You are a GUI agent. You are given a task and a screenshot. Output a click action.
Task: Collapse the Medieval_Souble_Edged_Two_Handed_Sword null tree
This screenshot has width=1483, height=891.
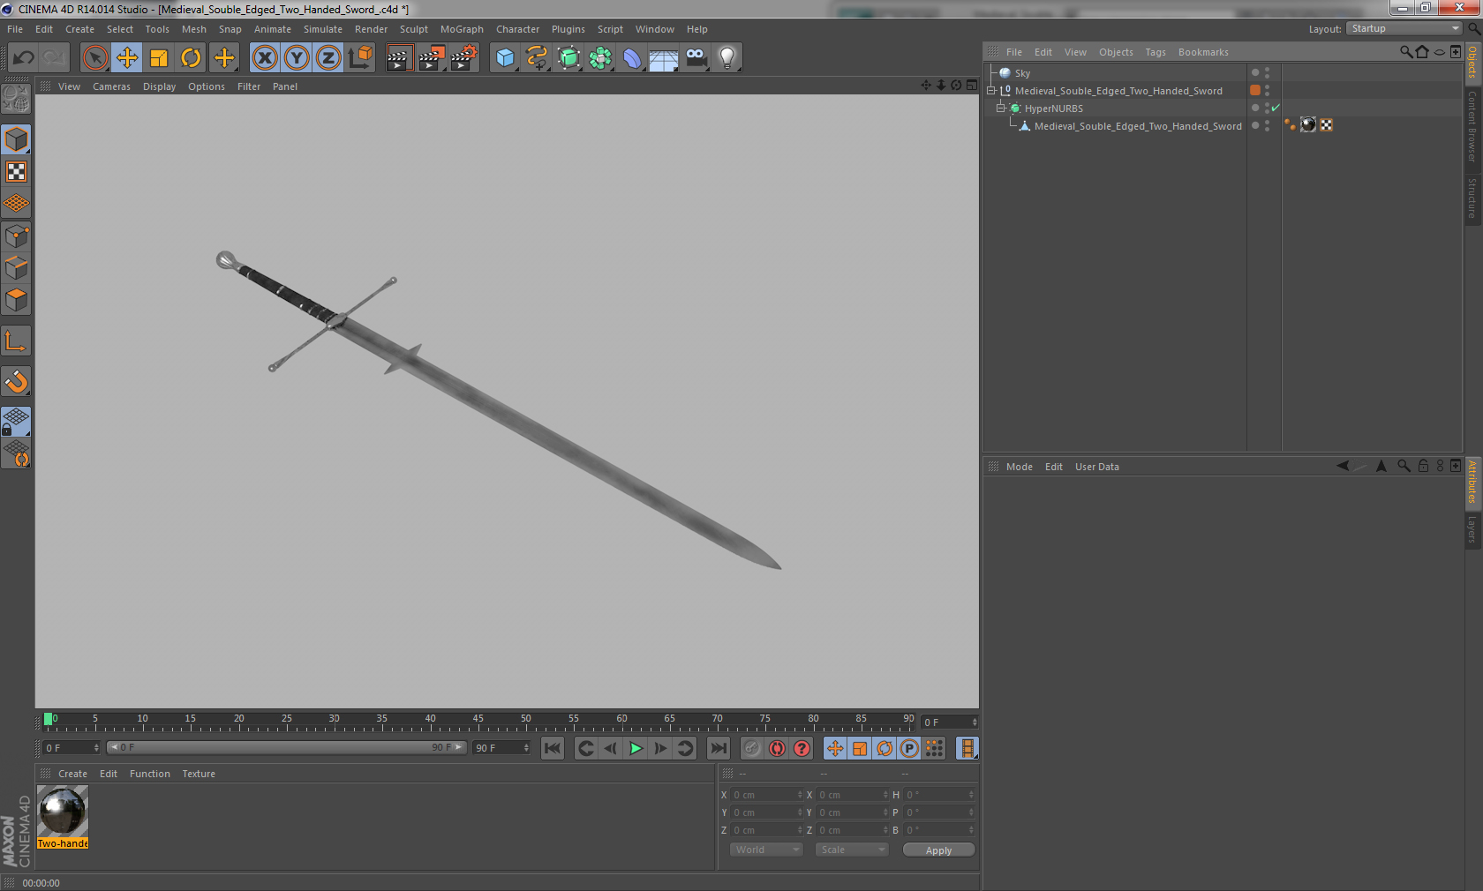[x=991, y=90]
